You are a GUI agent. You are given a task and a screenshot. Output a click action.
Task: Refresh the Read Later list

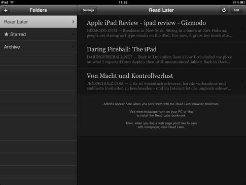coord(224,10)
